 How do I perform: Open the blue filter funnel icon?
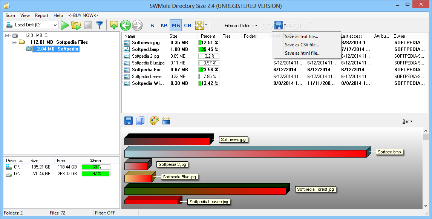[x=100, y=25]
